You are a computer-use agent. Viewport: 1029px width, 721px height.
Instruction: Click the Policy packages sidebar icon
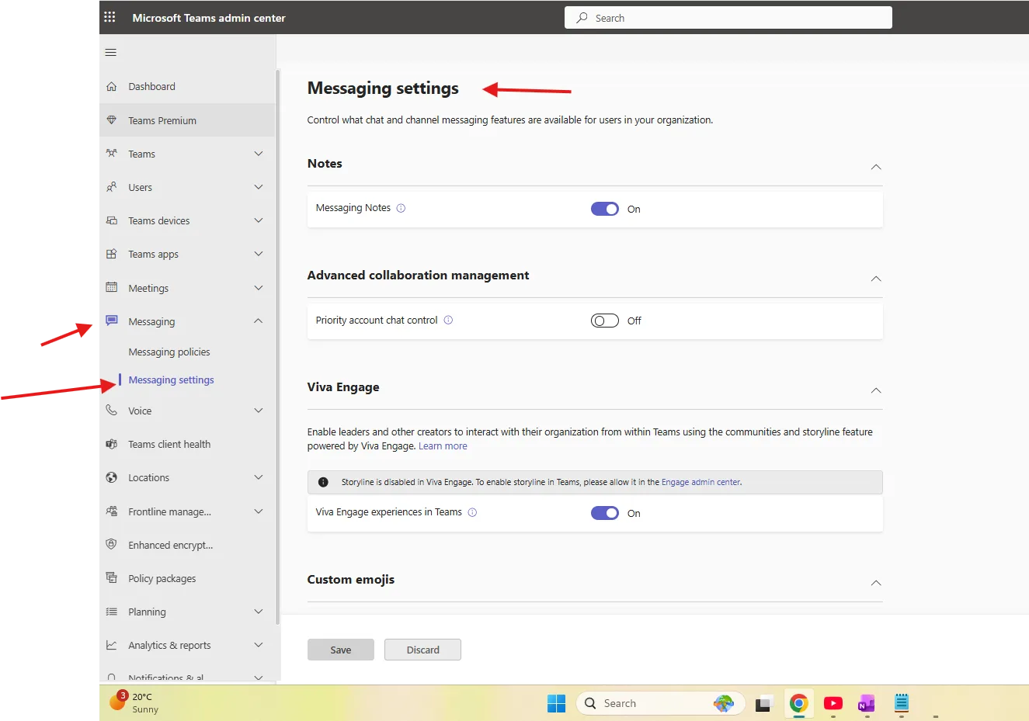tap(113, 578)
